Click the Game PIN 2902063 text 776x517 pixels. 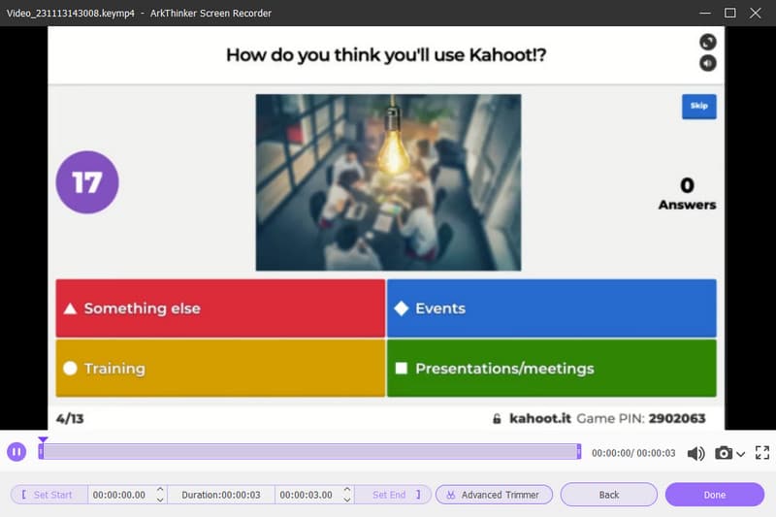click(641, 419)
